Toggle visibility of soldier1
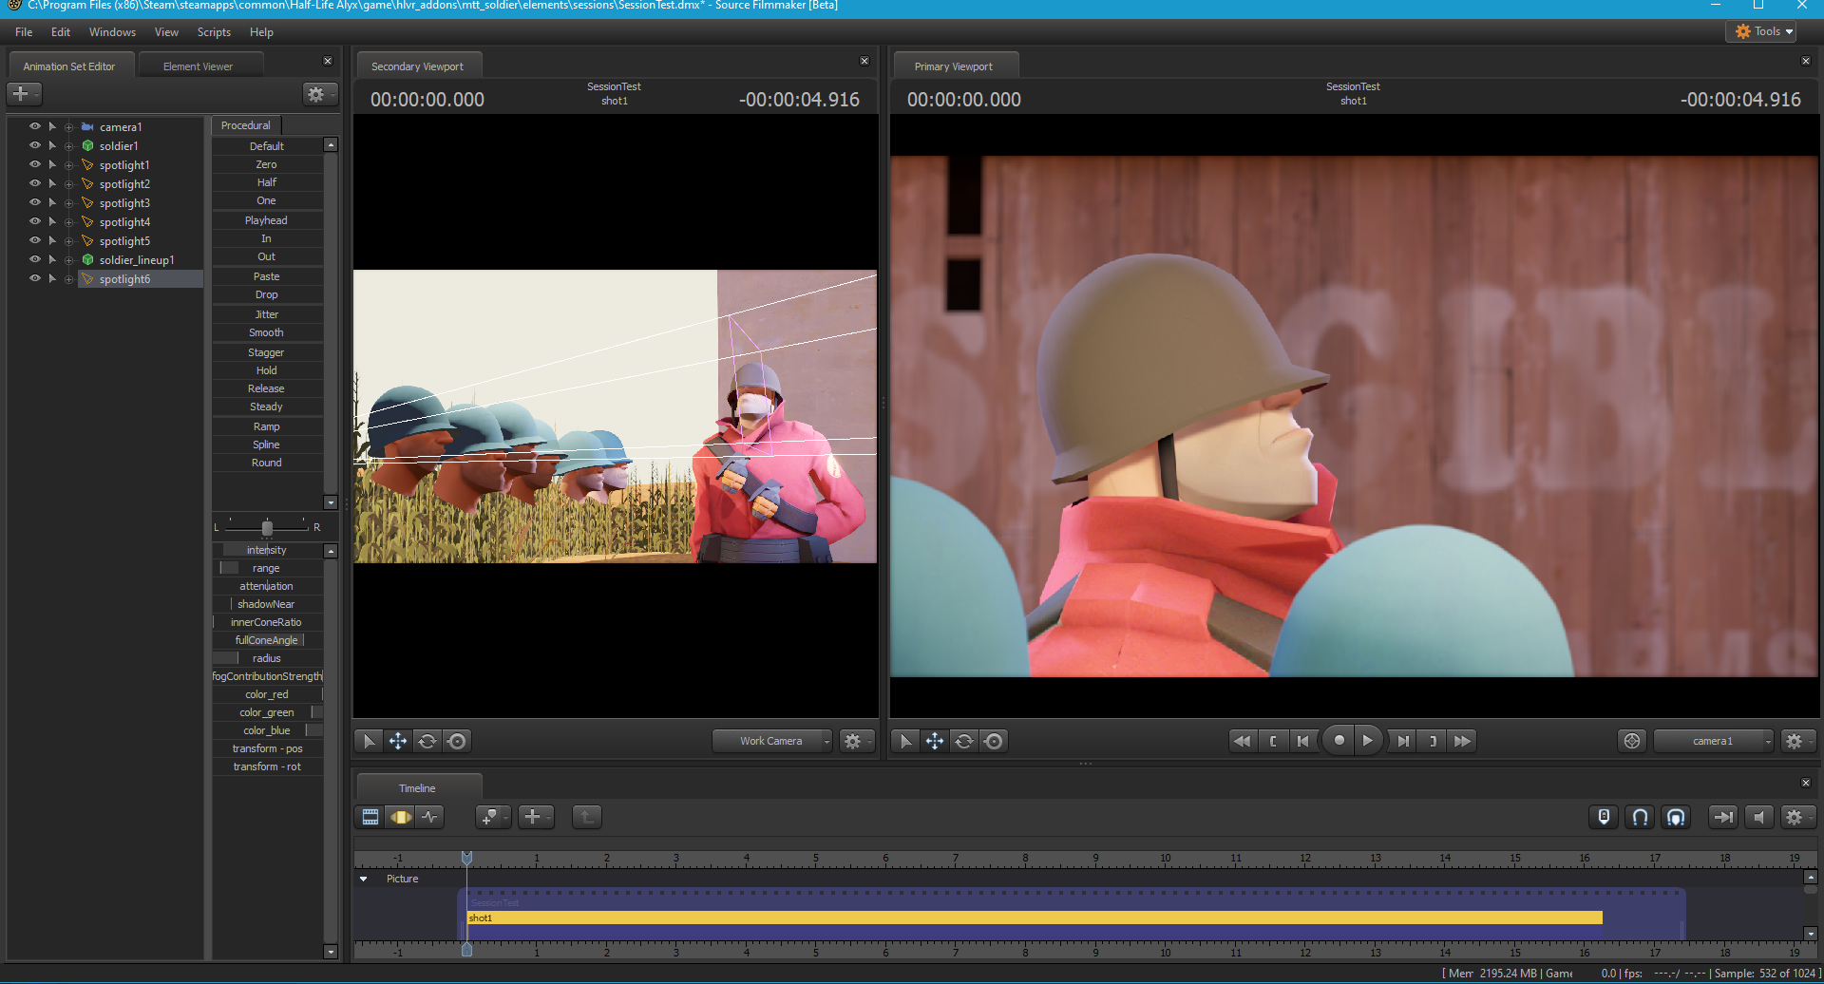Screen dimensions: 1824x984 tap(35, 145)
